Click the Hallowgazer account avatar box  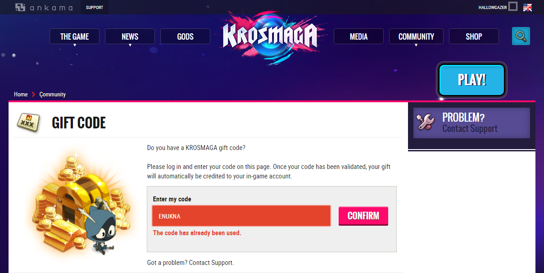512,7
